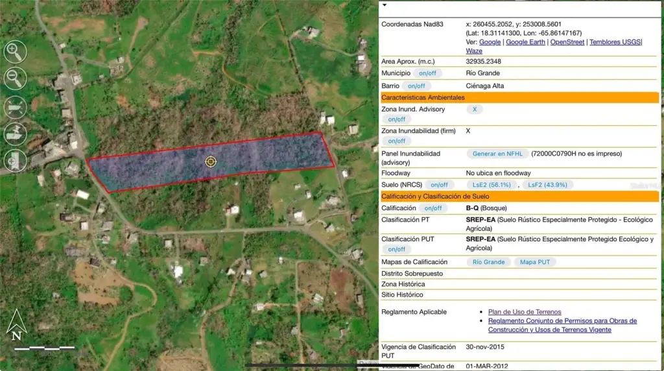
Task: Click the Mapa PUT button
Action: tap(535, 262)
